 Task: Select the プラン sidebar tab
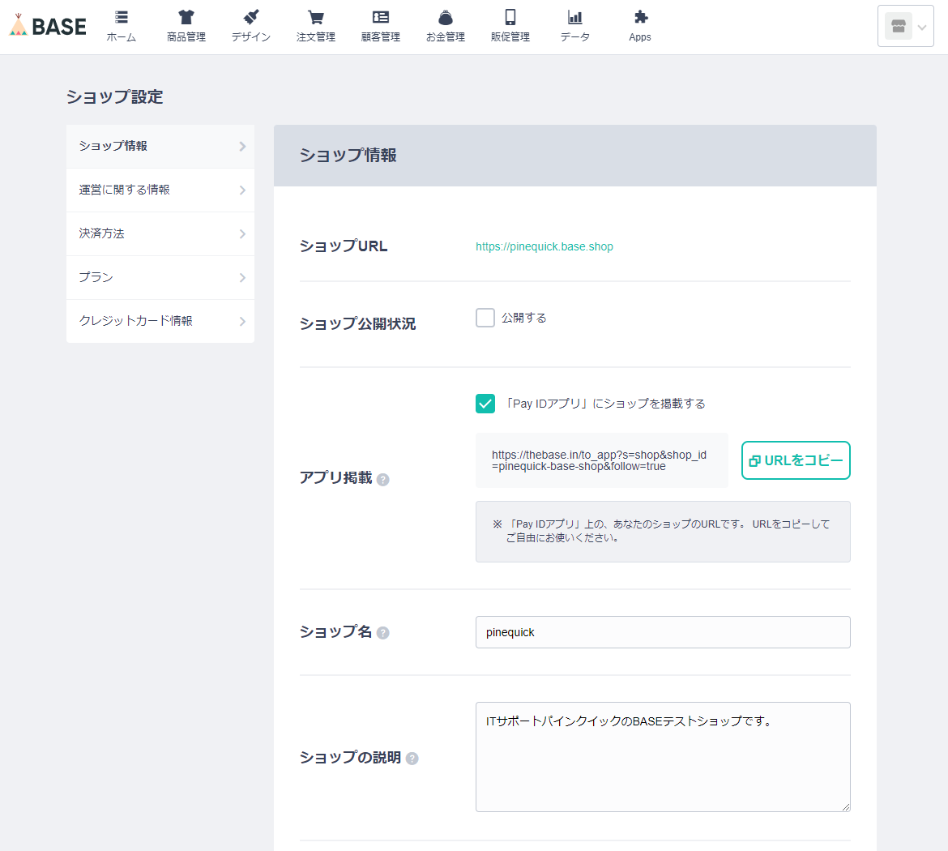click(x=160, y=277)
